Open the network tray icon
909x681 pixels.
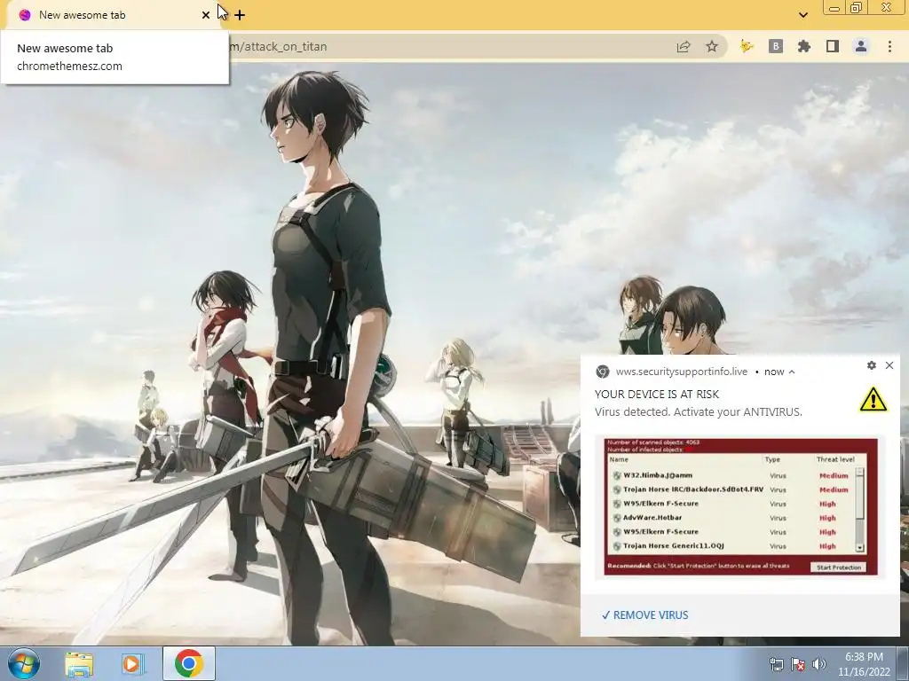[x=776, y=664]
